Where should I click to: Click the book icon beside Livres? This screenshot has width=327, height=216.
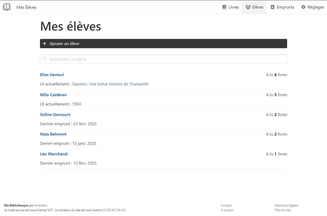[x=224, y=7]
